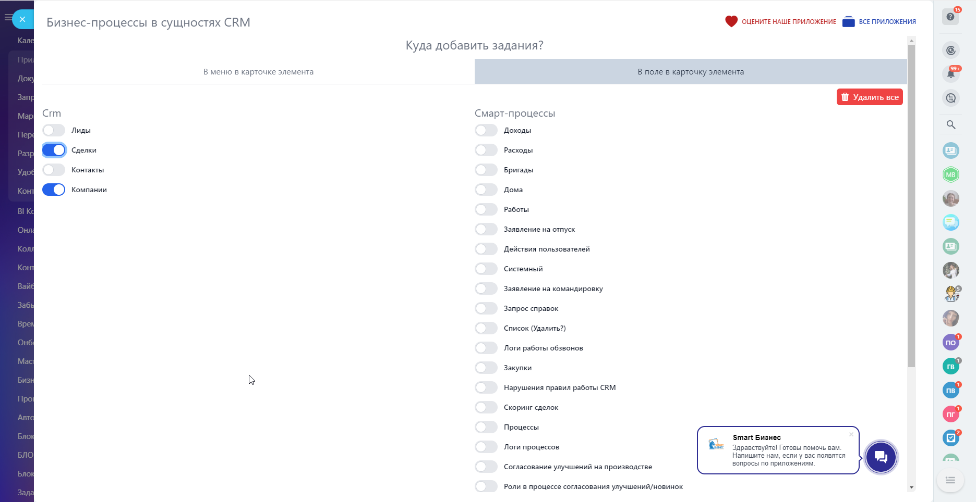This screenshot has width=976, height=502.
Task: Click the search magnifier in right sidebar
Action: (951, 124)
